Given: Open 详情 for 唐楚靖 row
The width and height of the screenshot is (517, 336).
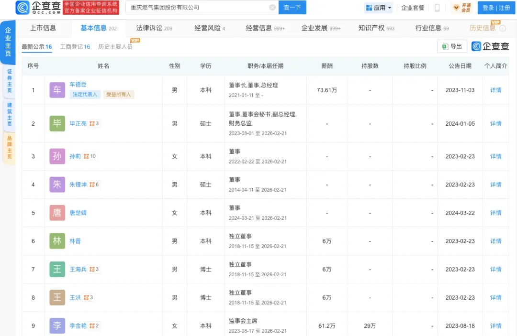Looking at the screenshot, I should tap(495, 213).
